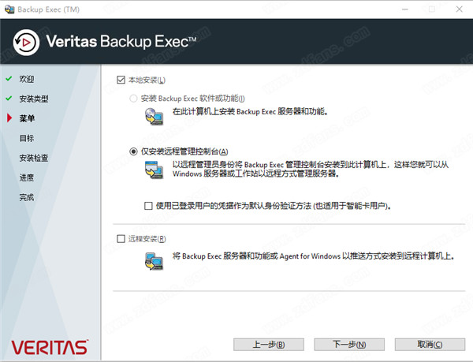Click the remote push-install computers icon
Viewport: 473px width, 362px height.
point(155,261)
